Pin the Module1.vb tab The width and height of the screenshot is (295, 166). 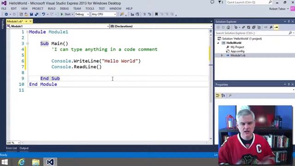[26, 21]
